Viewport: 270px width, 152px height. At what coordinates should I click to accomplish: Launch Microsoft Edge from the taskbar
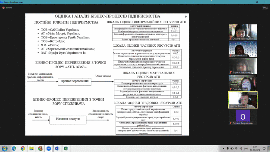[14, 148]
